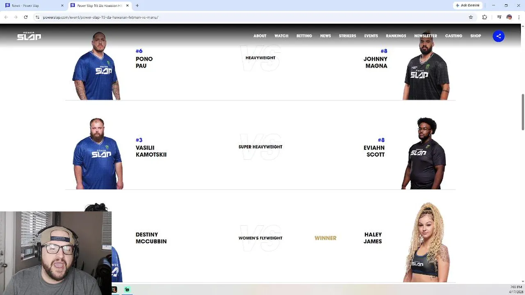This screenshot has width=525, height=295.
Task: Click Vasilii Kamotskii's photo
Action: (98, 154)
